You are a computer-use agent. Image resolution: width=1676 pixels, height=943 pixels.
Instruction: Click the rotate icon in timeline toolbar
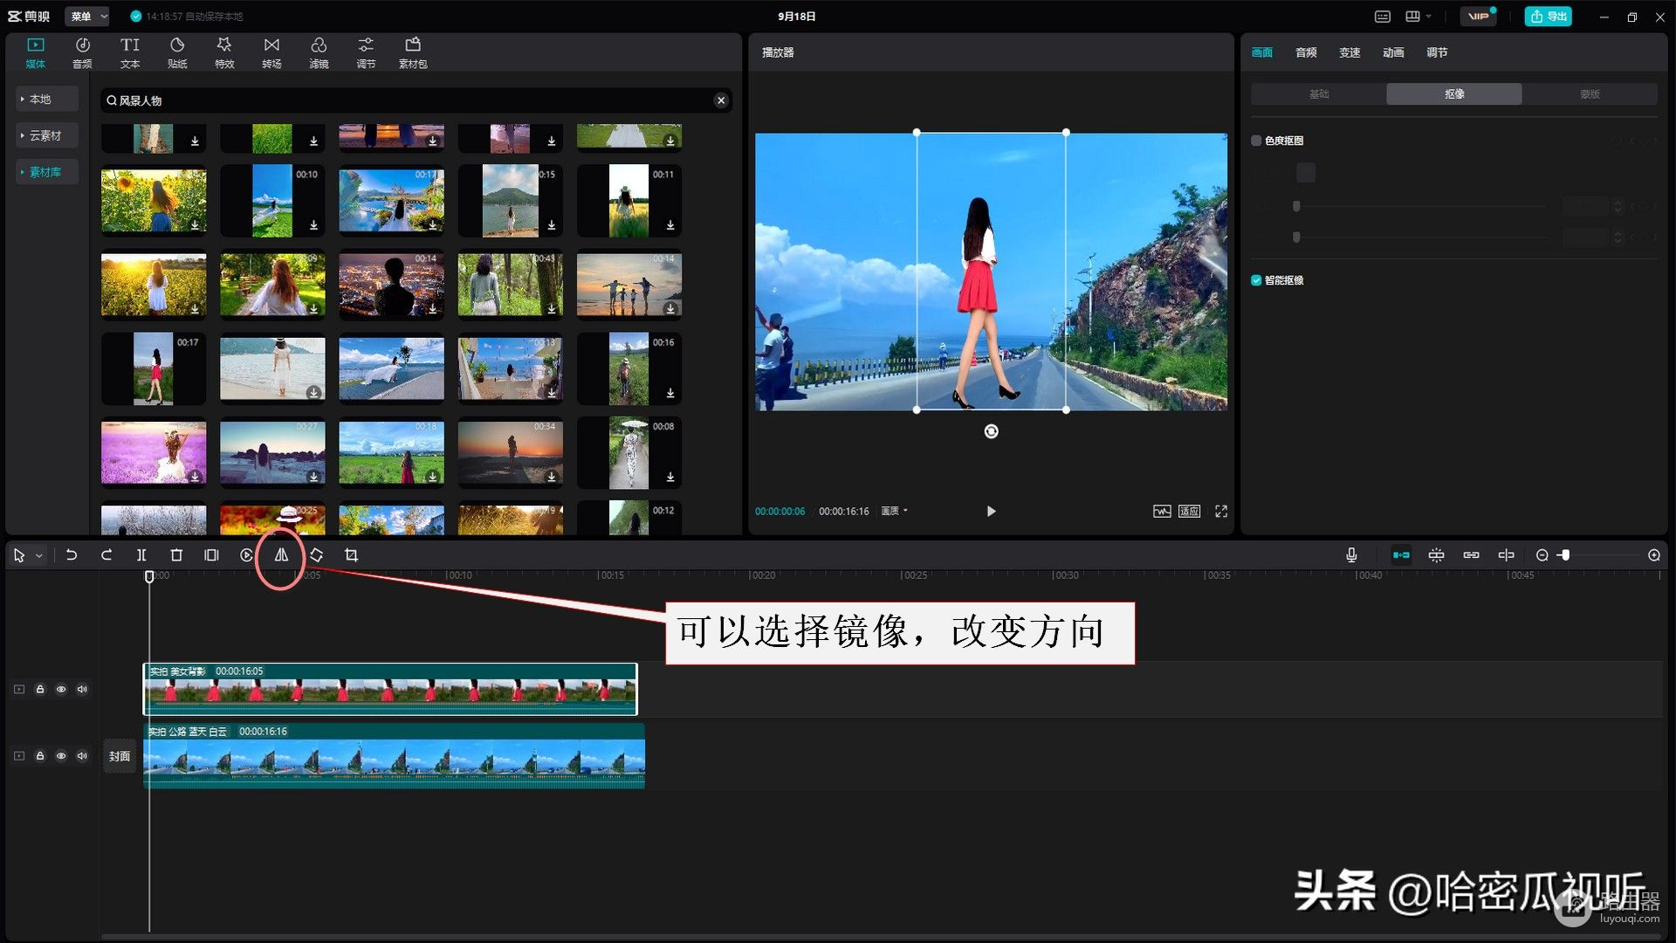[316, 555]
